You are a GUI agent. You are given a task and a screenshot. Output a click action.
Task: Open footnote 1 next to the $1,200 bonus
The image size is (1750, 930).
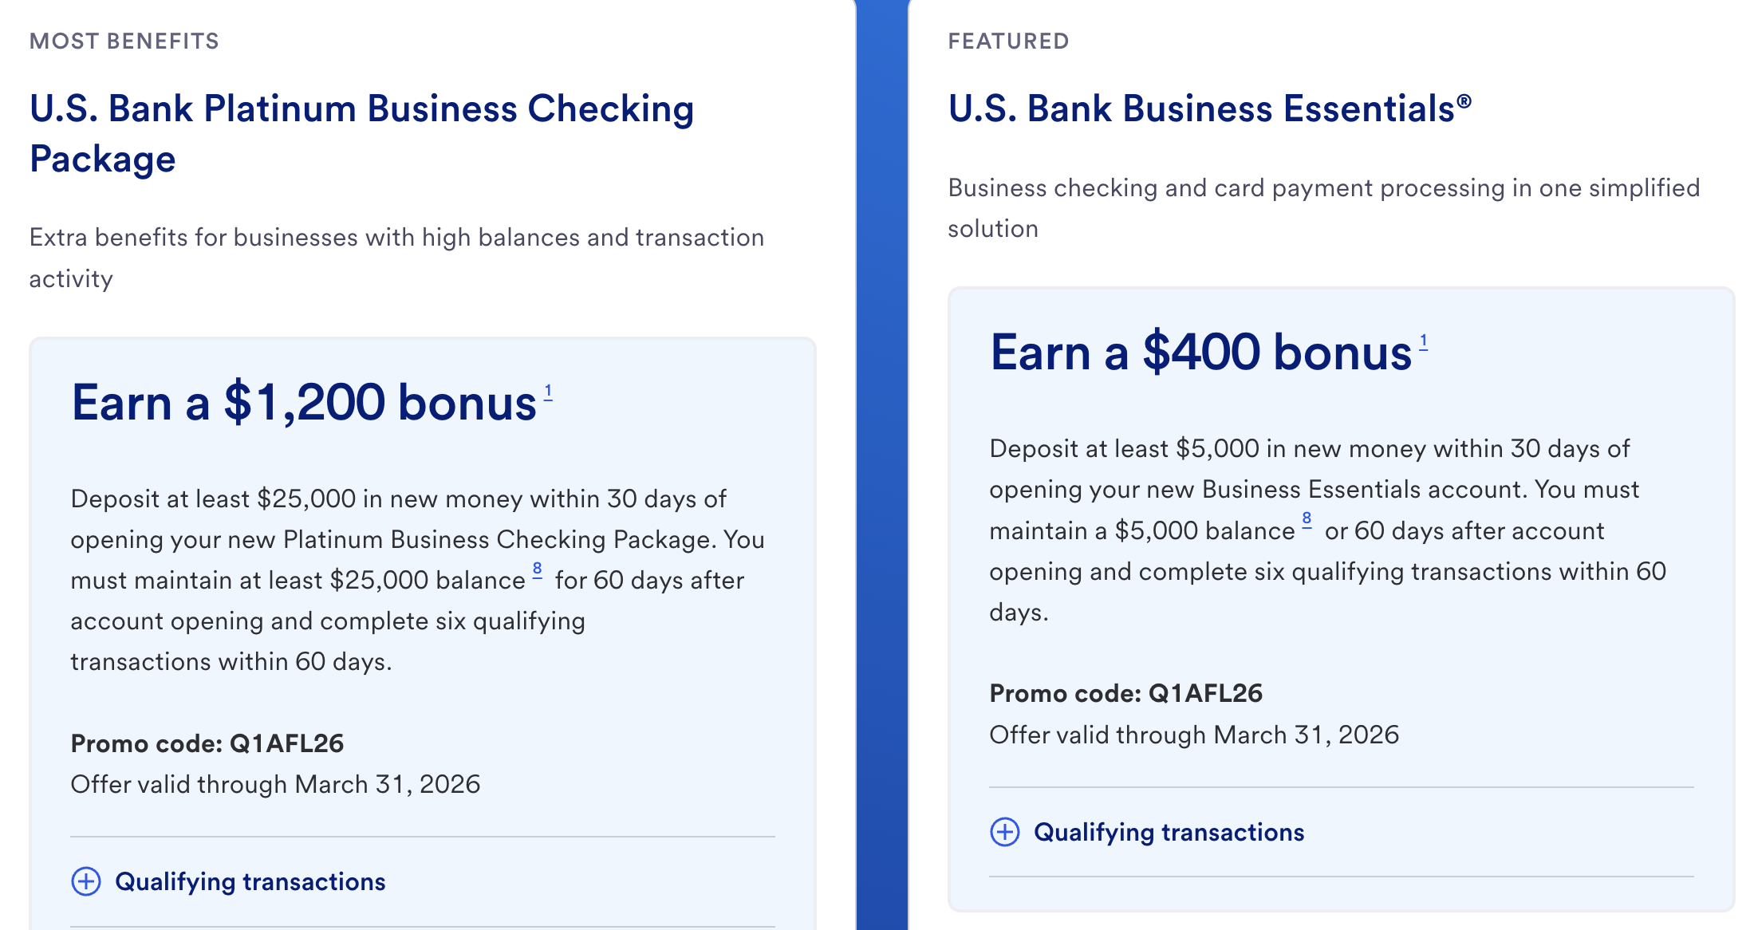(549, 389)
